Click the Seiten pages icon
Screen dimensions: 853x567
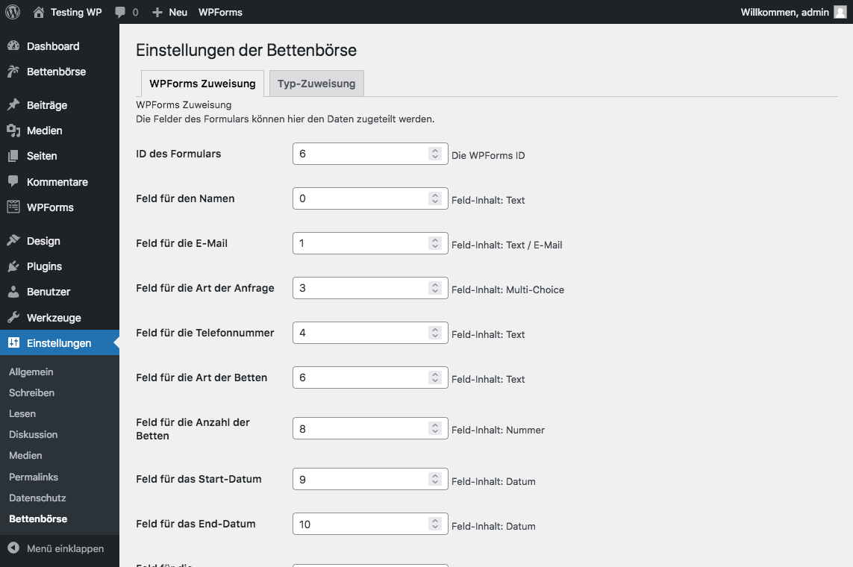(13, 156)
